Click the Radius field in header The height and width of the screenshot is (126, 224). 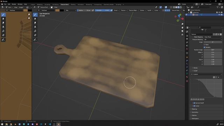[x=84, y=10]
